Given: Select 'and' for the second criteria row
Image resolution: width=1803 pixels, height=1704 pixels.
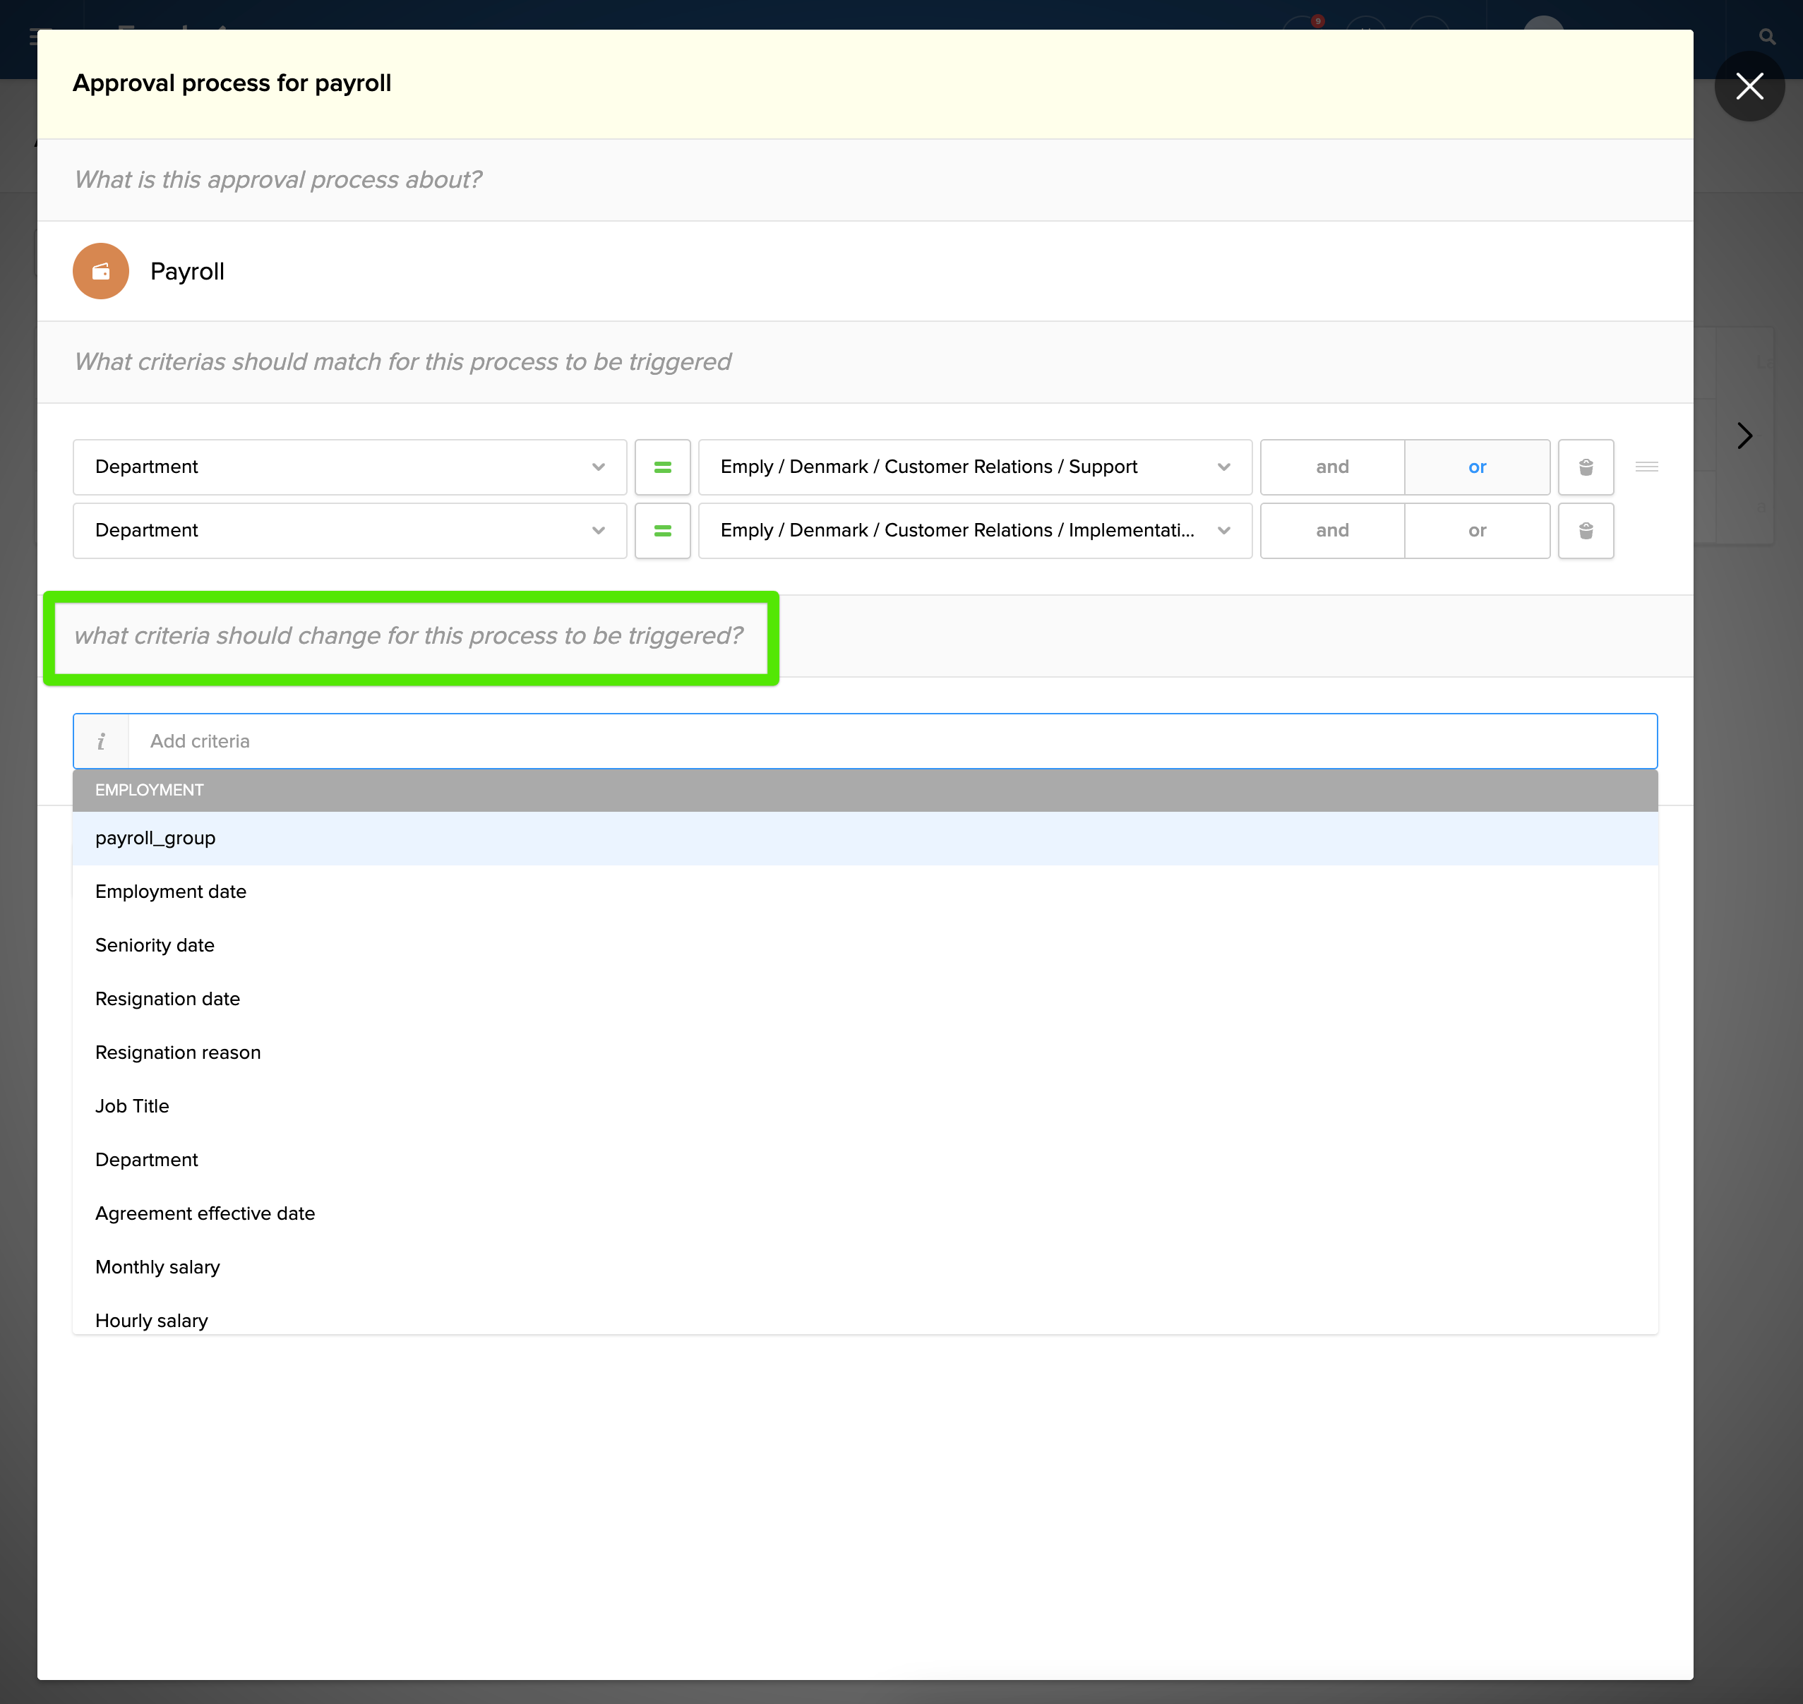Looking at the screenshot, I should (x=1331, y=530).
